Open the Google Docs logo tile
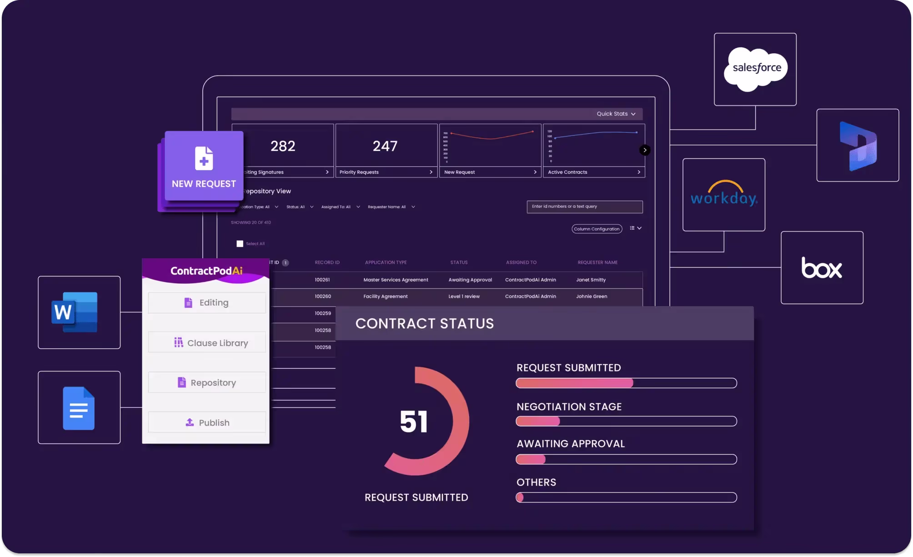Image resolution: width=913 pixels, height=557 pixels. 79,407
